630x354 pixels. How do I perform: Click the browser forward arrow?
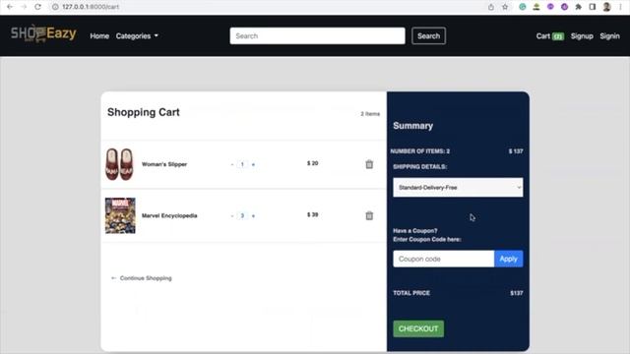click(x=24, y=7)
